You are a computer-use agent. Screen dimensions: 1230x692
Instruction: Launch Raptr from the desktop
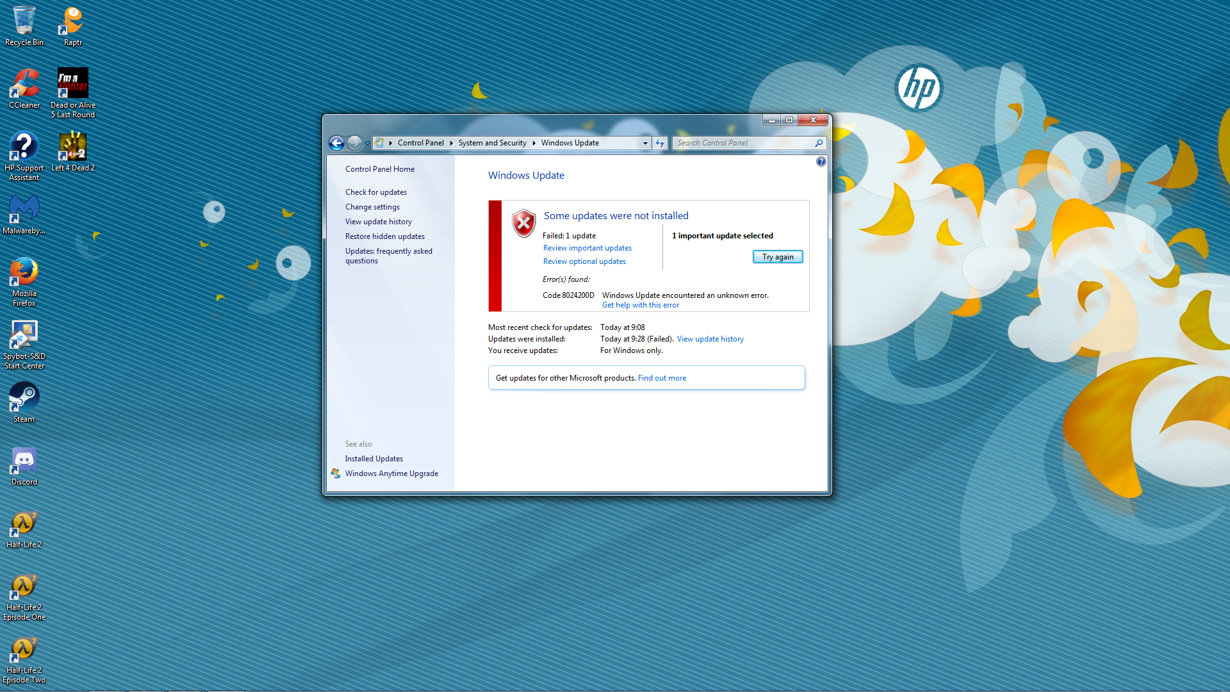pos(73,26)
